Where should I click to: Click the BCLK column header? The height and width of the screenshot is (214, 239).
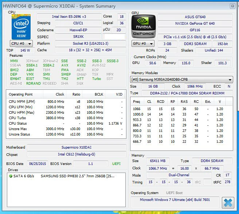click(x=94, y=94)
